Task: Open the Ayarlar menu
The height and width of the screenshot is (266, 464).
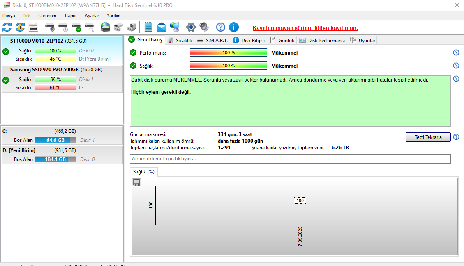Action: click(x=92, y=16)
